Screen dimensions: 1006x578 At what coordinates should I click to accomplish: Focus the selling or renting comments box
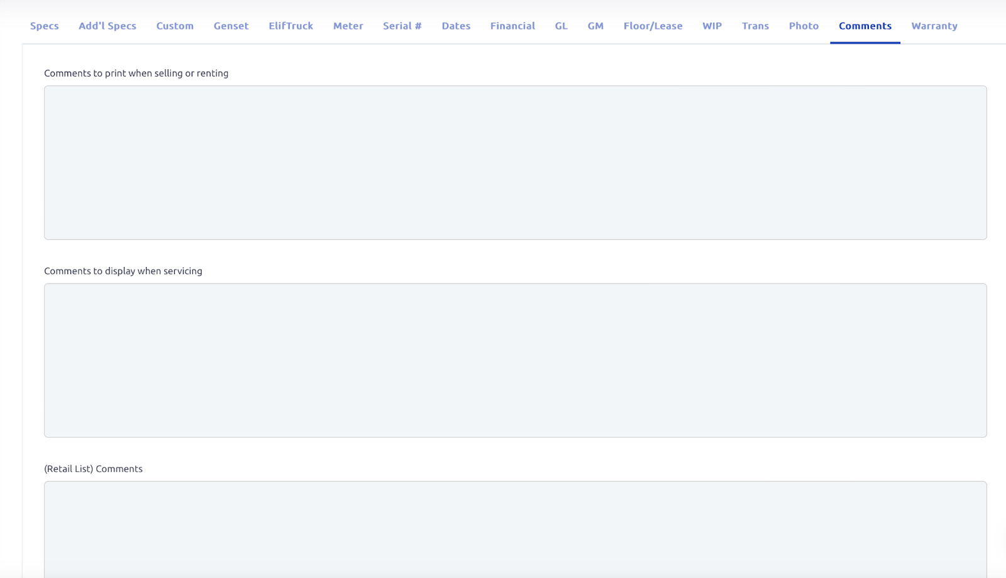click(x=516, y=163)
